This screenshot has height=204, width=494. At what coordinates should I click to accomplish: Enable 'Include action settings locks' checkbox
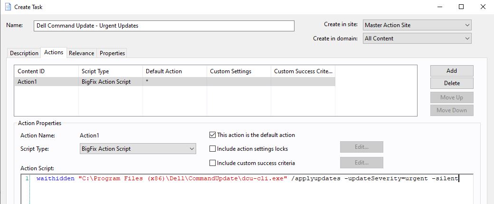pyautogui.click(x=213, y=149)
